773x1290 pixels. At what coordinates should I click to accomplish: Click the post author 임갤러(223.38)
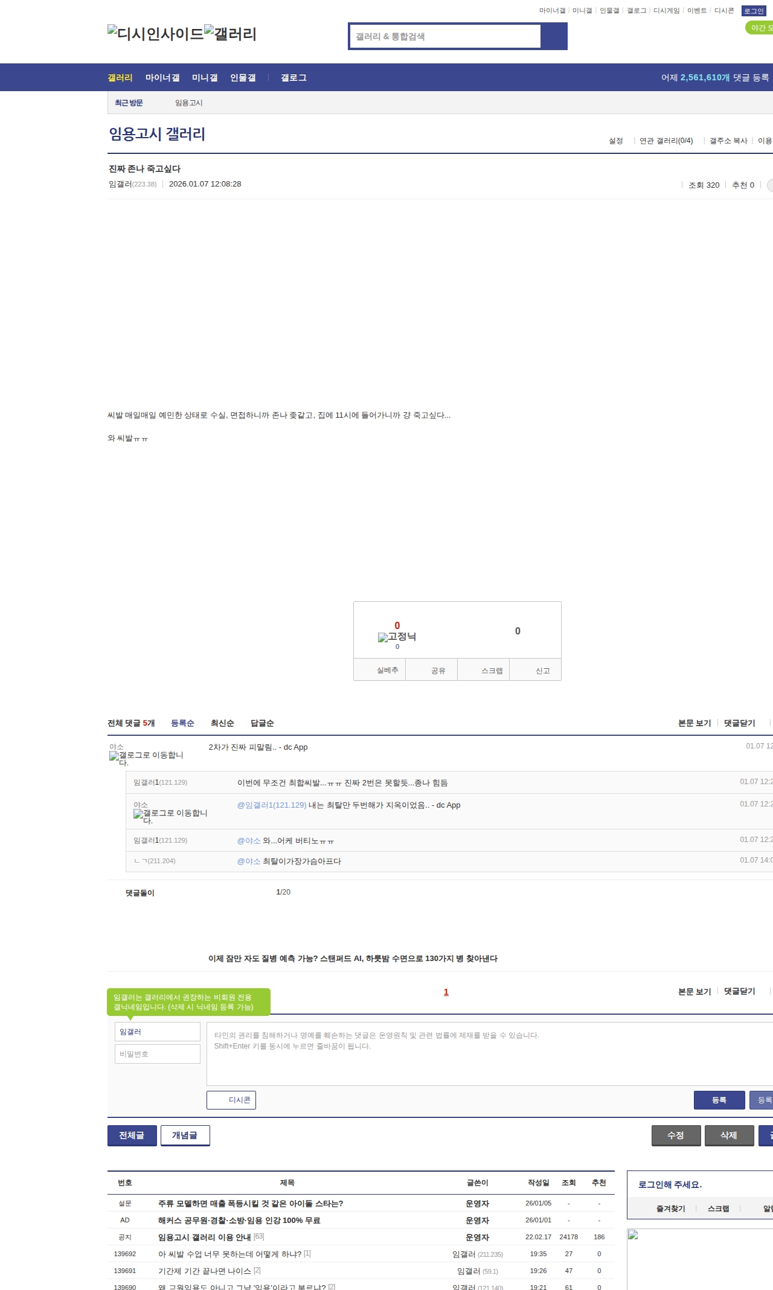coord(132,184)
